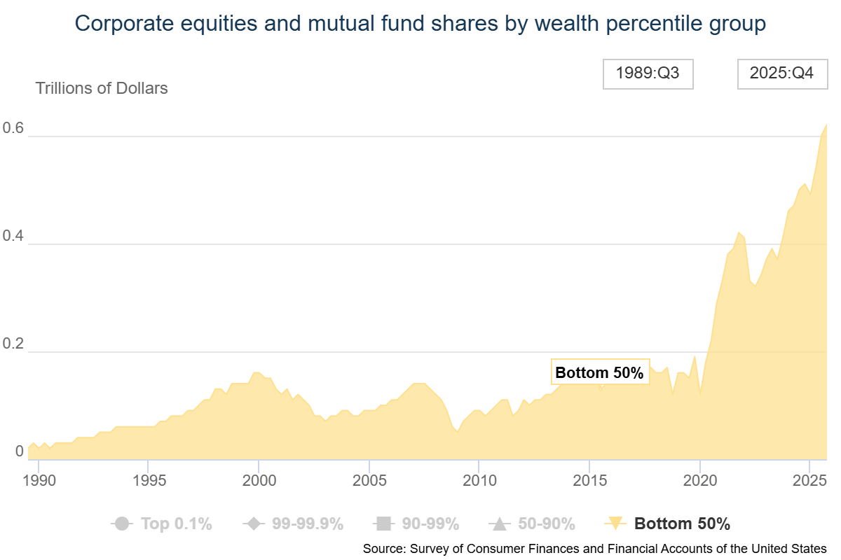Click the square marker for 90-99%

coord(383,524)
